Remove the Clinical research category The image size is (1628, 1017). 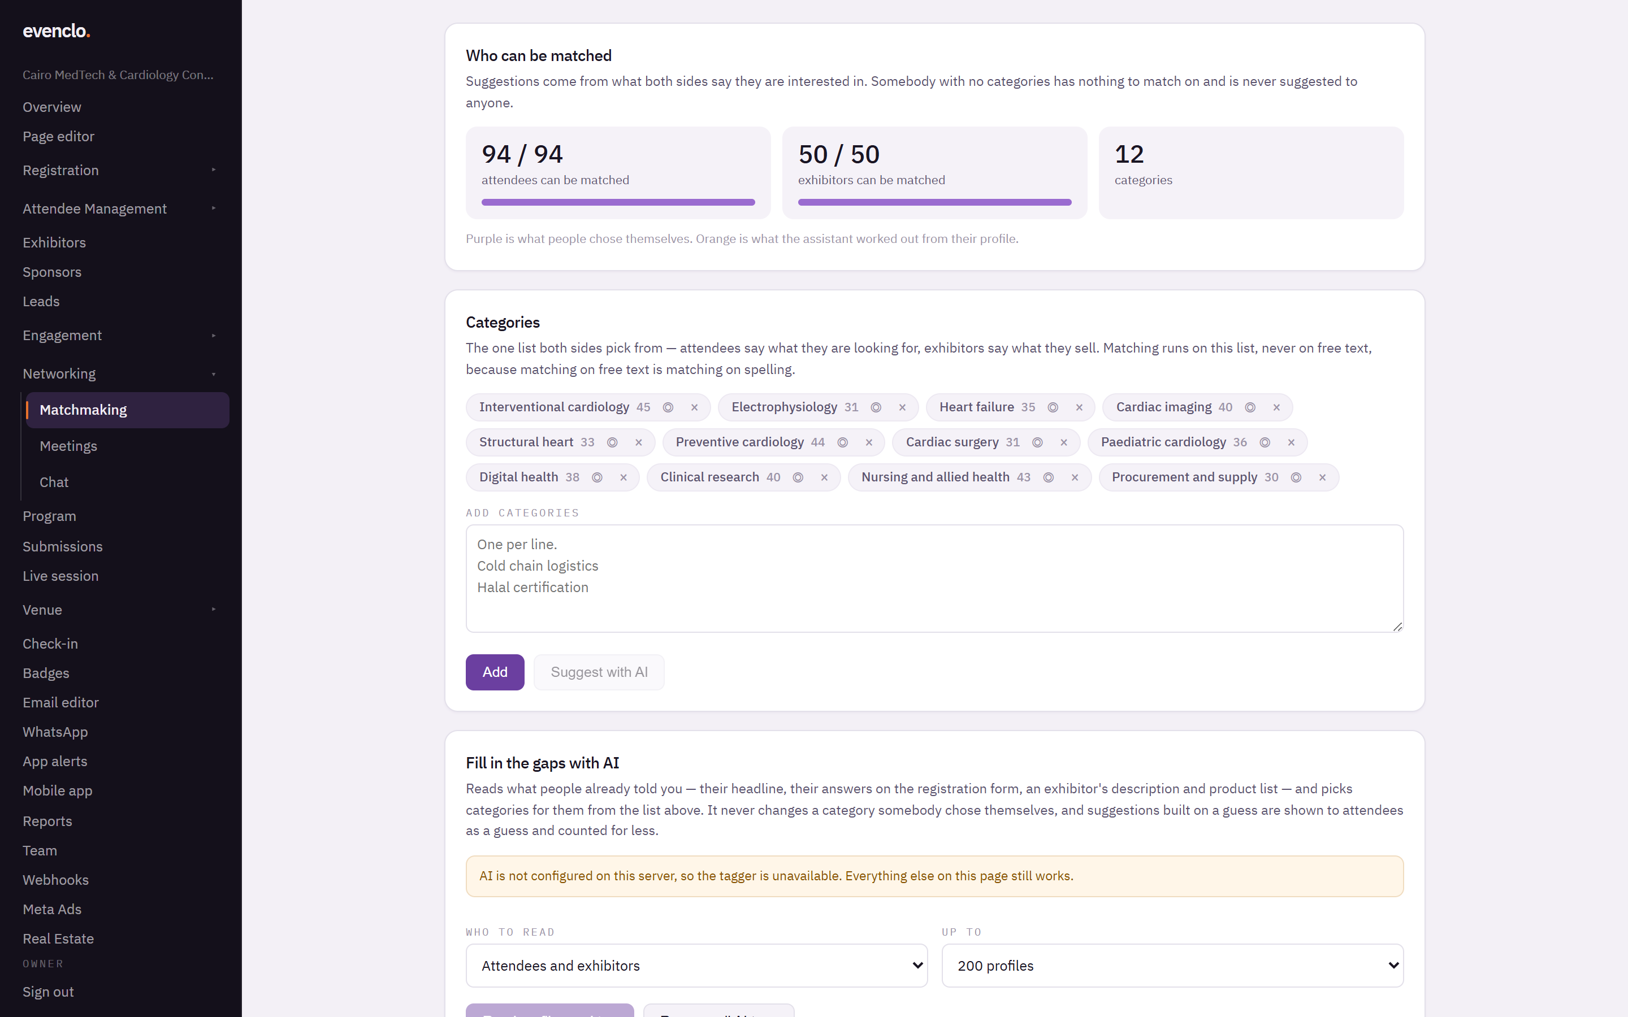point(824,477)
